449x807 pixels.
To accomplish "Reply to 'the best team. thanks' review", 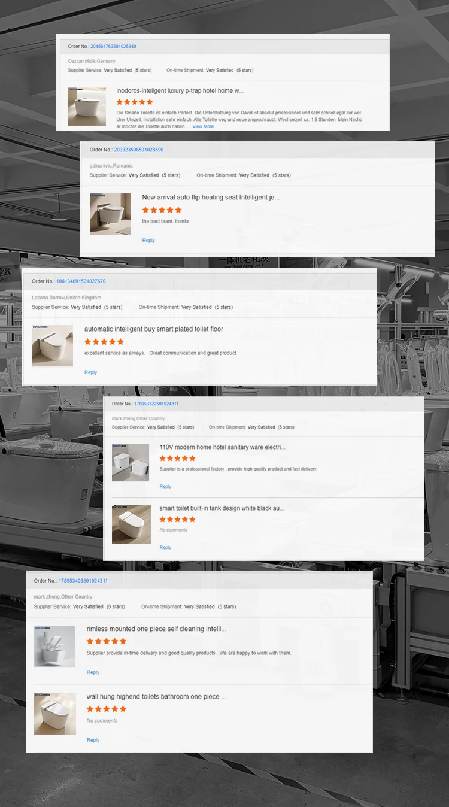I will pyautogui.click(x=148, y=241).
